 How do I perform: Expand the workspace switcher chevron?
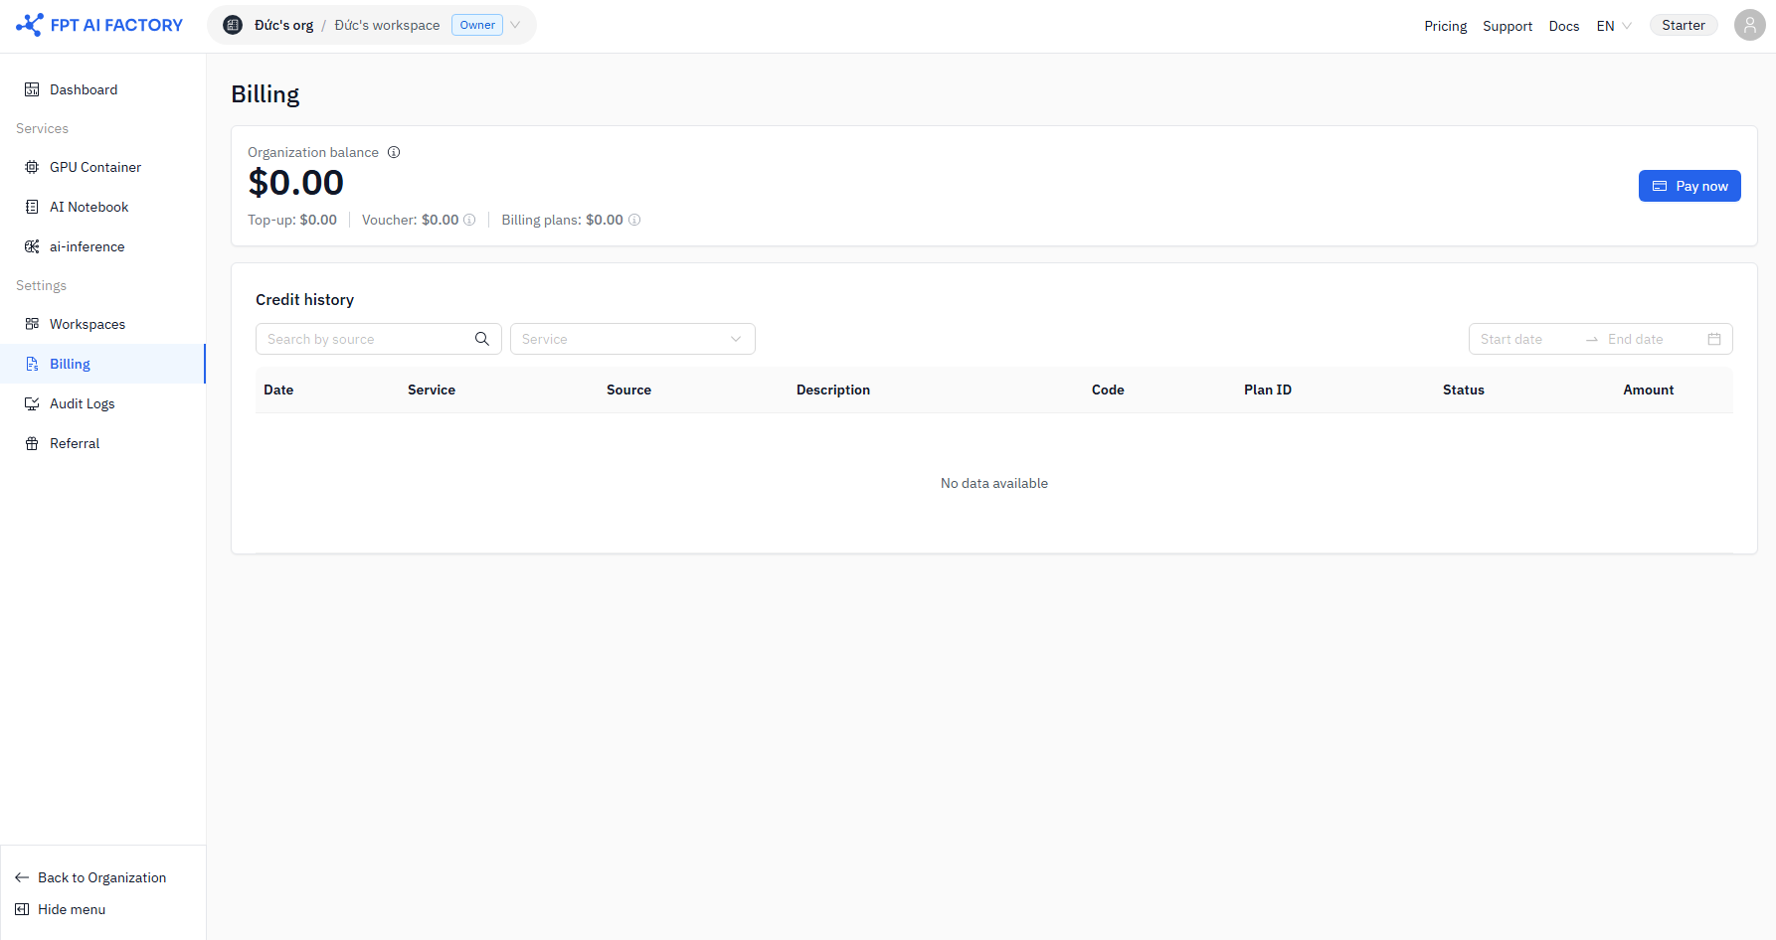point(515,25)
